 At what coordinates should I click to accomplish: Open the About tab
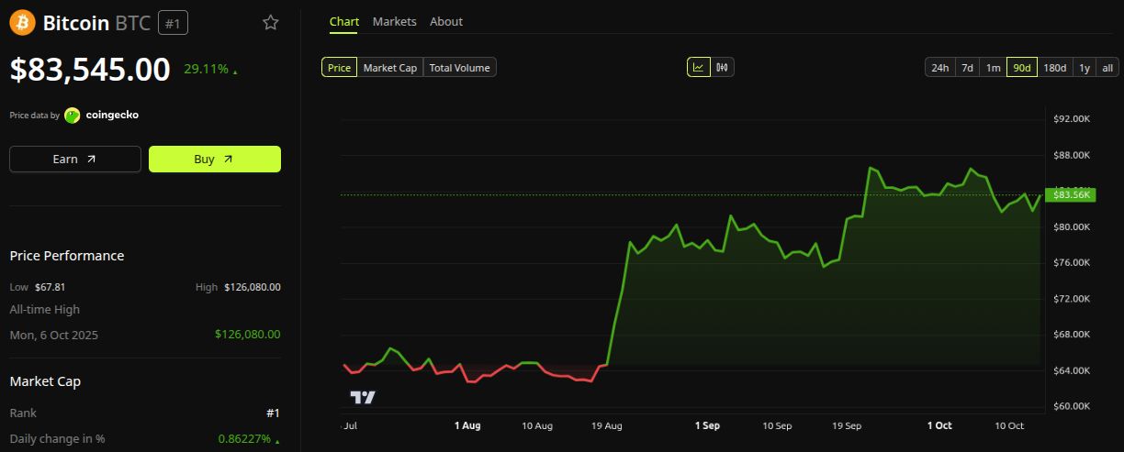pos(446,21)
